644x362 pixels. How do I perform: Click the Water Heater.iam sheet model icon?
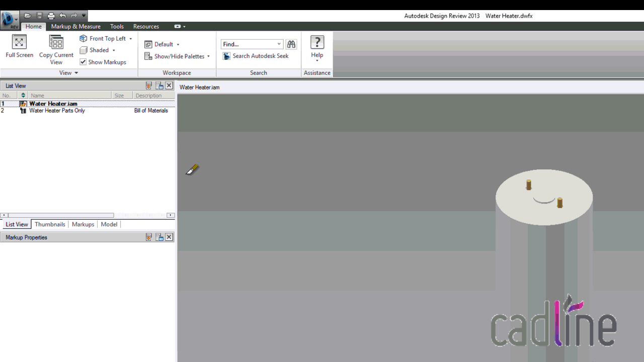click(x=23, y=104)
